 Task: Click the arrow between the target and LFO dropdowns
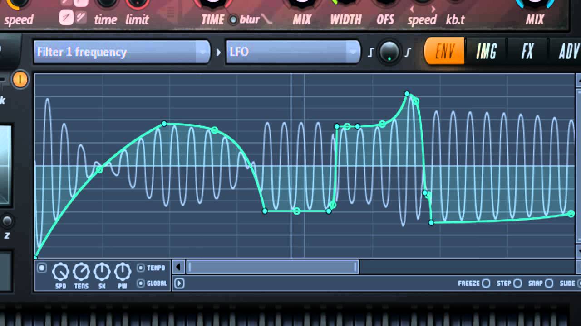(x=218, y=52)
